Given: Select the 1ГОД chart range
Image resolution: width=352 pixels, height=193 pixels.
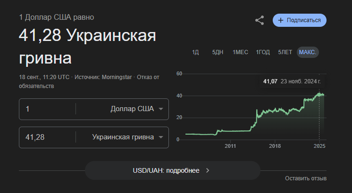Looking at the screenshot, I should (263, 52).
